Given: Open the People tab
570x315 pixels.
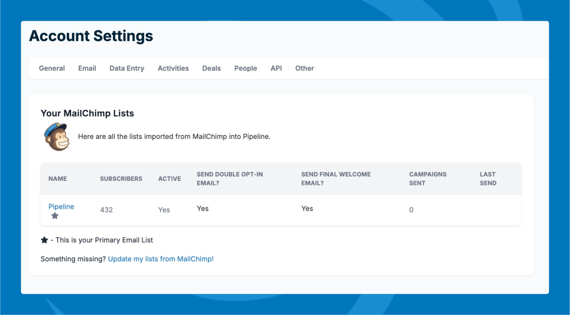Looking at the screenshot, I should pyautogui.click(x=246, y=68).
